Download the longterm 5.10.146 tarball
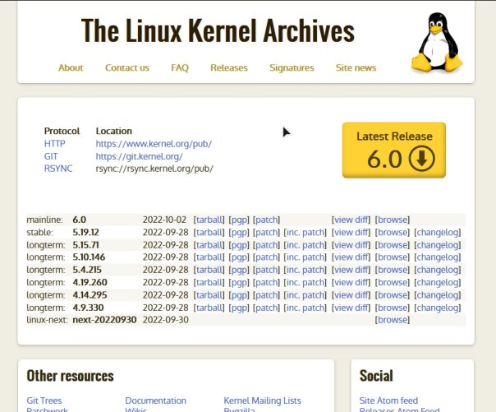Viewport: 496px width, 412px height. 209,257
